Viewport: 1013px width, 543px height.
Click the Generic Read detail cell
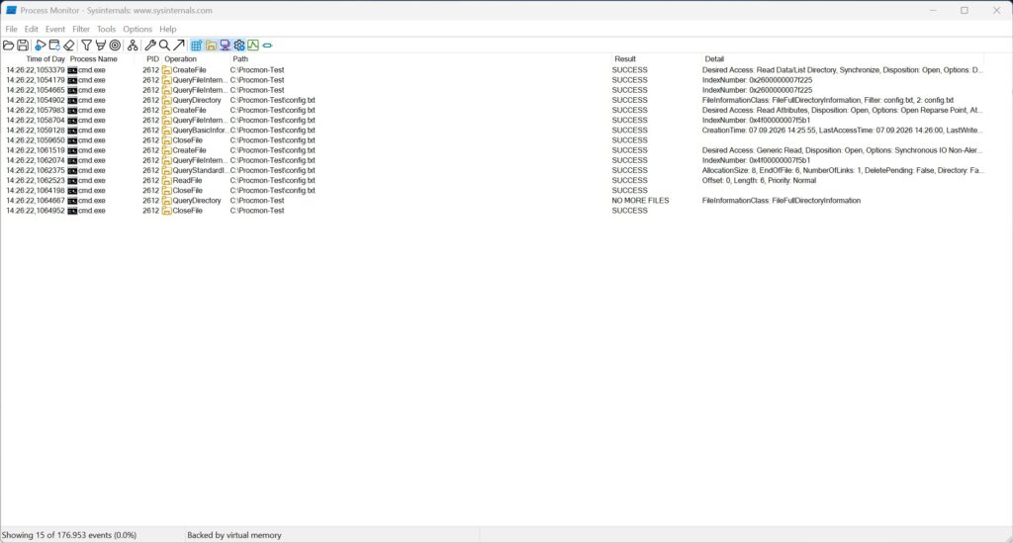point(843,150)
